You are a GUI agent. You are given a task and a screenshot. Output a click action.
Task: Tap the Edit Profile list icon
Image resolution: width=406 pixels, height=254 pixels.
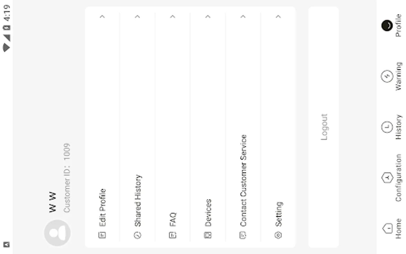[102, 235]
